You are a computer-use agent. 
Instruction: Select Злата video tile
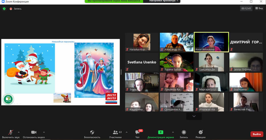coord(142,82)
